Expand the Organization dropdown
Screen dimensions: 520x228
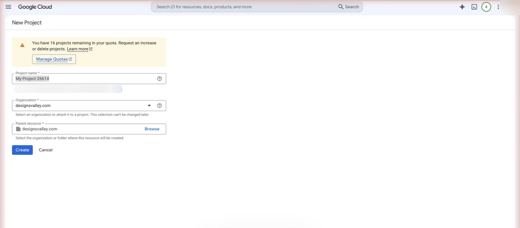click(149, 106)
